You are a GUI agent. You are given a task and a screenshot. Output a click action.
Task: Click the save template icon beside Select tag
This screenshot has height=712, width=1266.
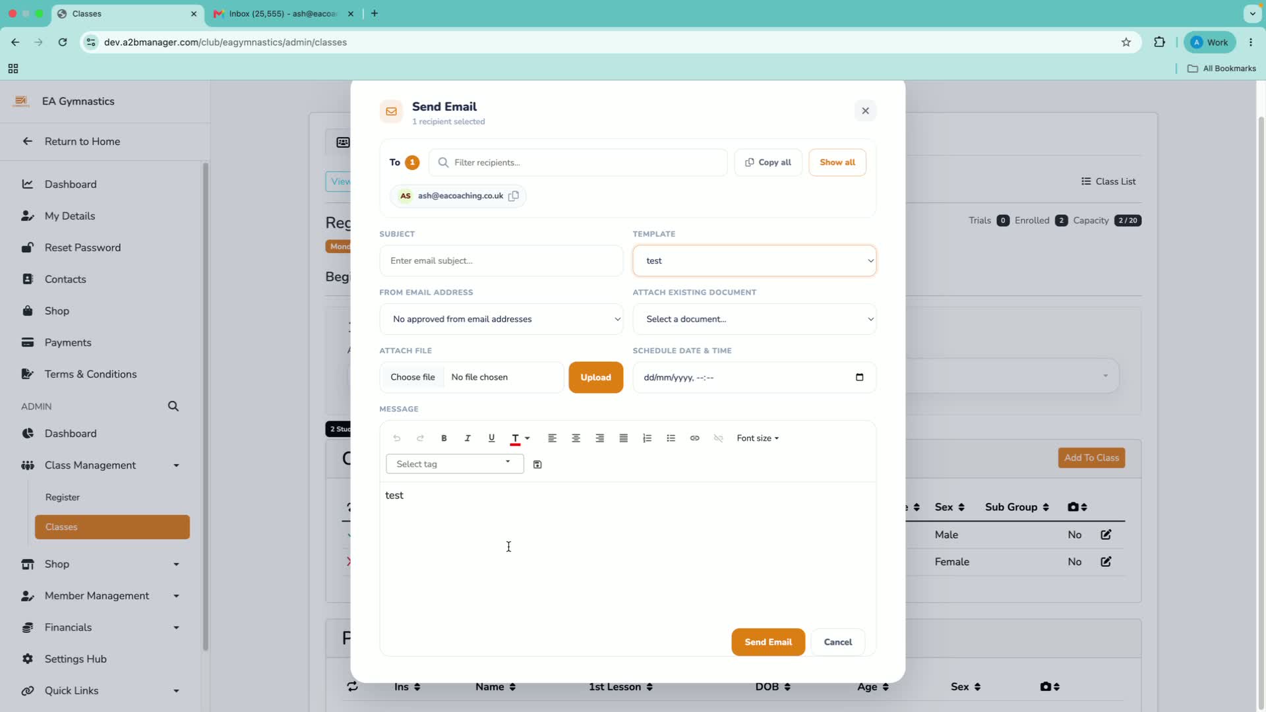pos(537,465)
